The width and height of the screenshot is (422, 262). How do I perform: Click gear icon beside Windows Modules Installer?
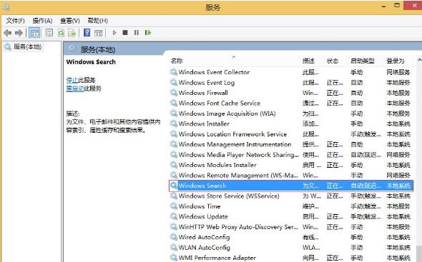click(174, 165)
